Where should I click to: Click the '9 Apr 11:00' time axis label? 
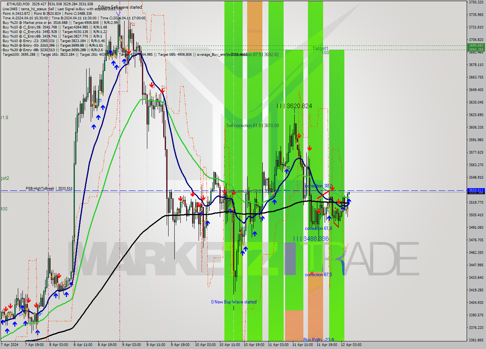[156, 345]
